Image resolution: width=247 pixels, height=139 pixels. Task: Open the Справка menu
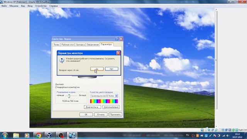[x=54, y=6]
